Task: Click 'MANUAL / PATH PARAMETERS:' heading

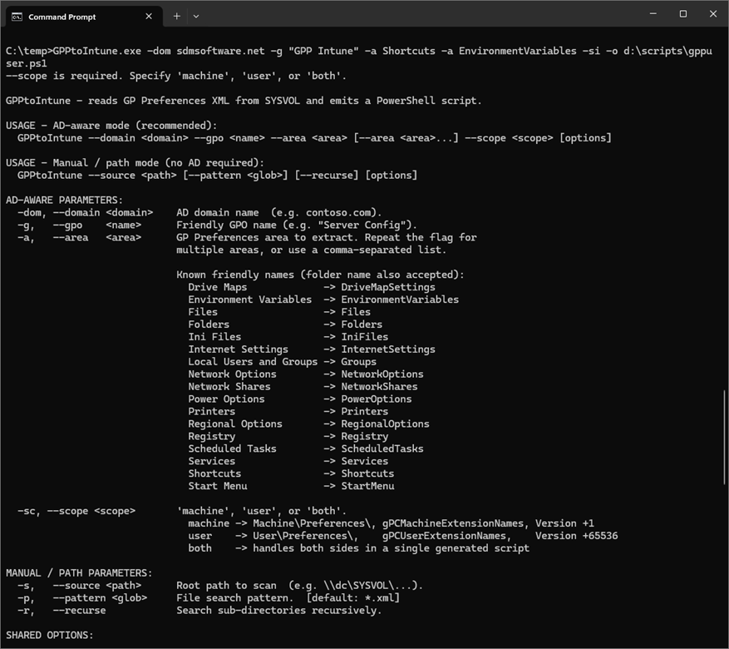Action: tap(79, 573)
